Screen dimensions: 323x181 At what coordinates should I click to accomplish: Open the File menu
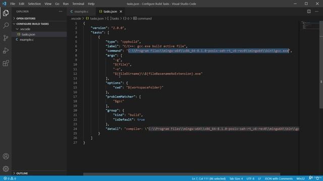pyautogui.click(x=13, y=4)
